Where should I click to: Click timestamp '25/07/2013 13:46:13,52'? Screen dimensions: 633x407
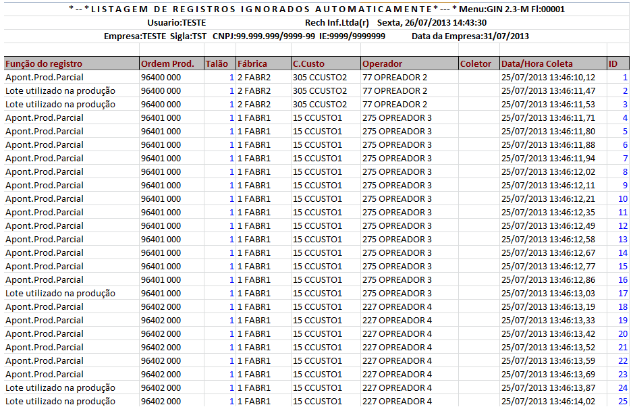tap(548, 348)
